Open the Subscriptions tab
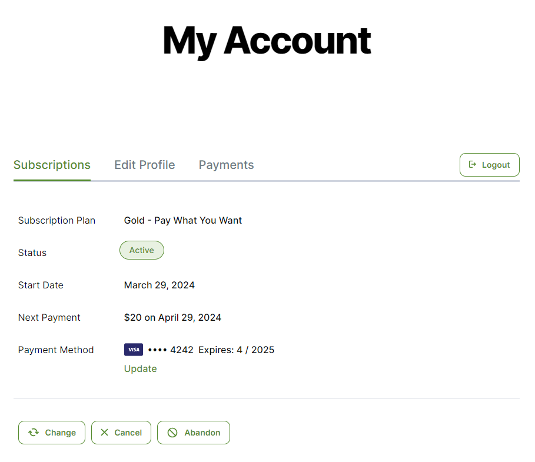The image size is (535, 462). [52, 165]
